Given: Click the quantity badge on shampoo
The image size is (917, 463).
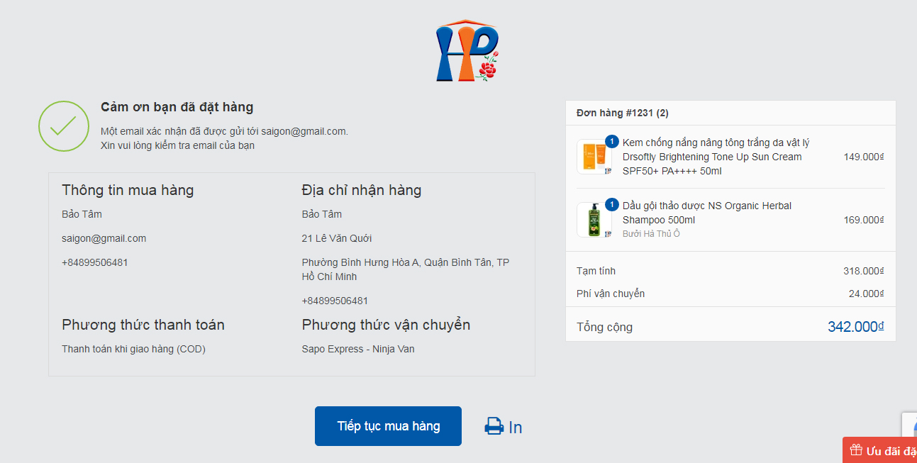Looking at the screenshot, I should (612, 204).
